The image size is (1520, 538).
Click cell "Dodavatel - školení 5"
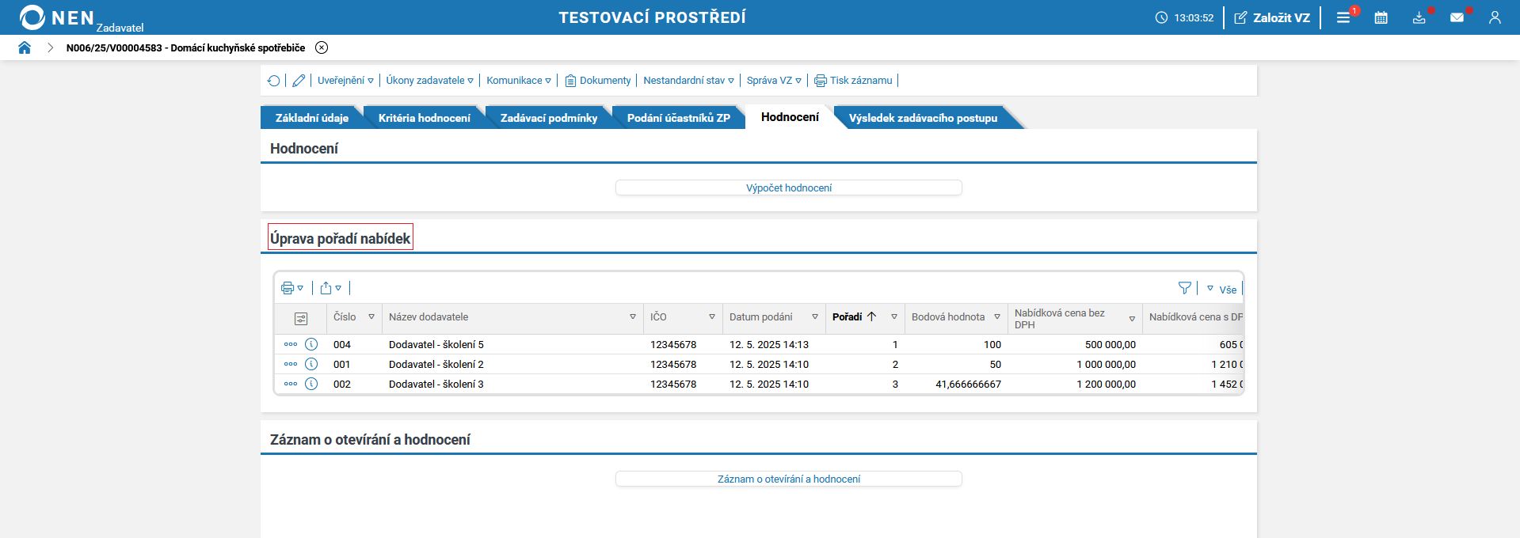[436, 344]
